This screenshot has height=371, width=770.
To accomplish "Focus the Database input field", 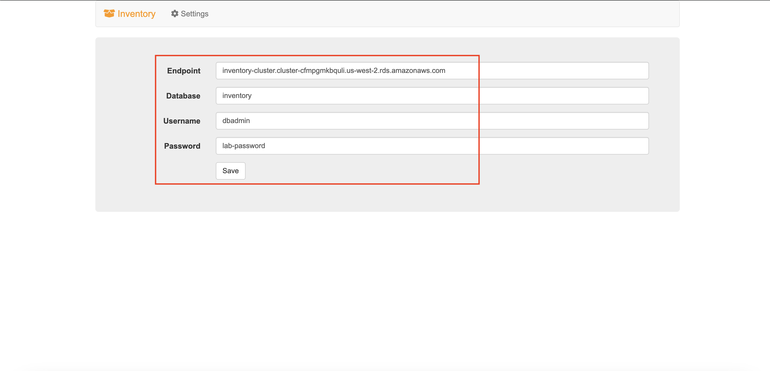I will (x=432, y=96).
